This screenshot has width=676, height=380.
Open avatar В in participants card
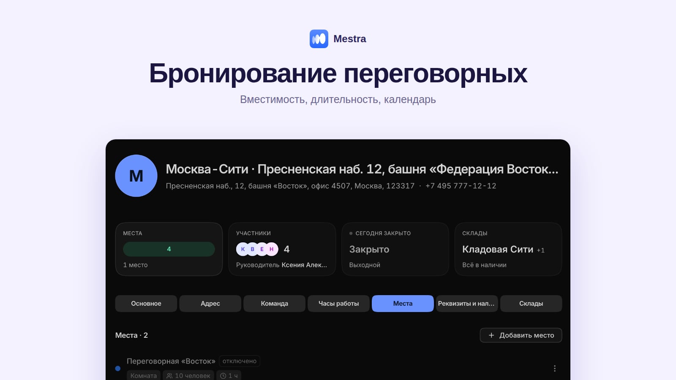pos(253,249)
